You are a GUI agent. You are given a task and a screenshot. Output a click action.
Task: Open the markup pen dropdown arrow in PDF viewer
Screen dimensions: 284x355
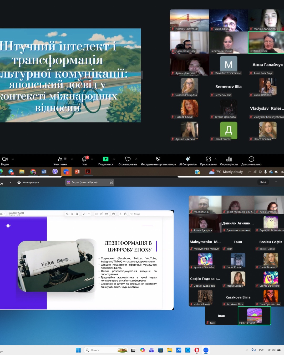point(89,214)
